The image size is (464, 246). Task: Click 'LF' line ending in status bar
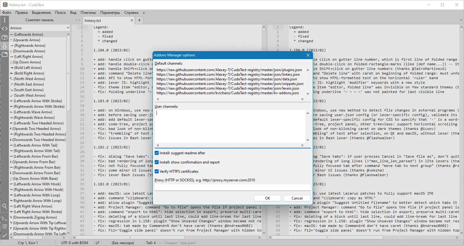[97, 243]
